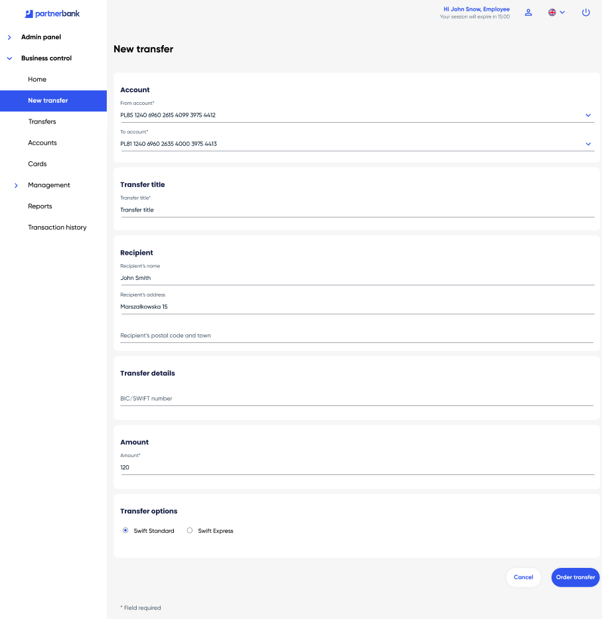Click the UK flag language icon
Screen dimensions: 602x619
tap(552, 13)
